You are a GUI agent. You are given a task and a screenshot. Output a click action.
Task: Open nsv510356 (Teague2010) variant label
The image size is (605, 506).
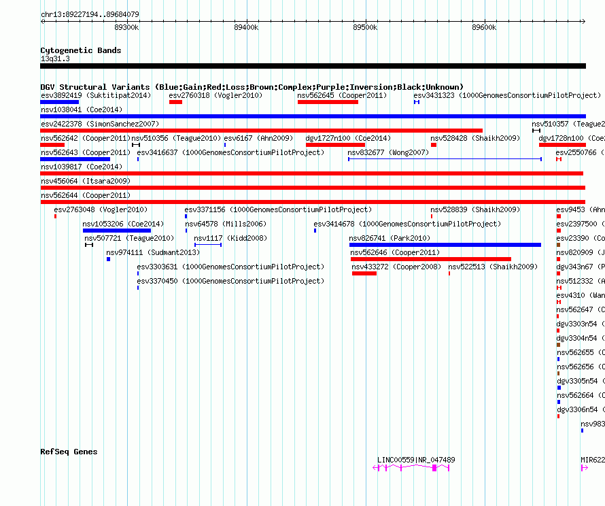176,138
